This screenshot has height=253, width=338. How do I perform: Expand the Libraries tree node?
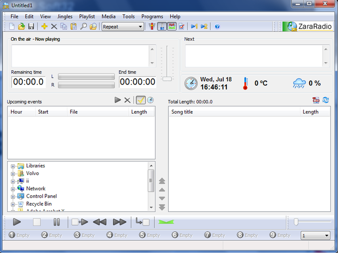click(13, 166)
